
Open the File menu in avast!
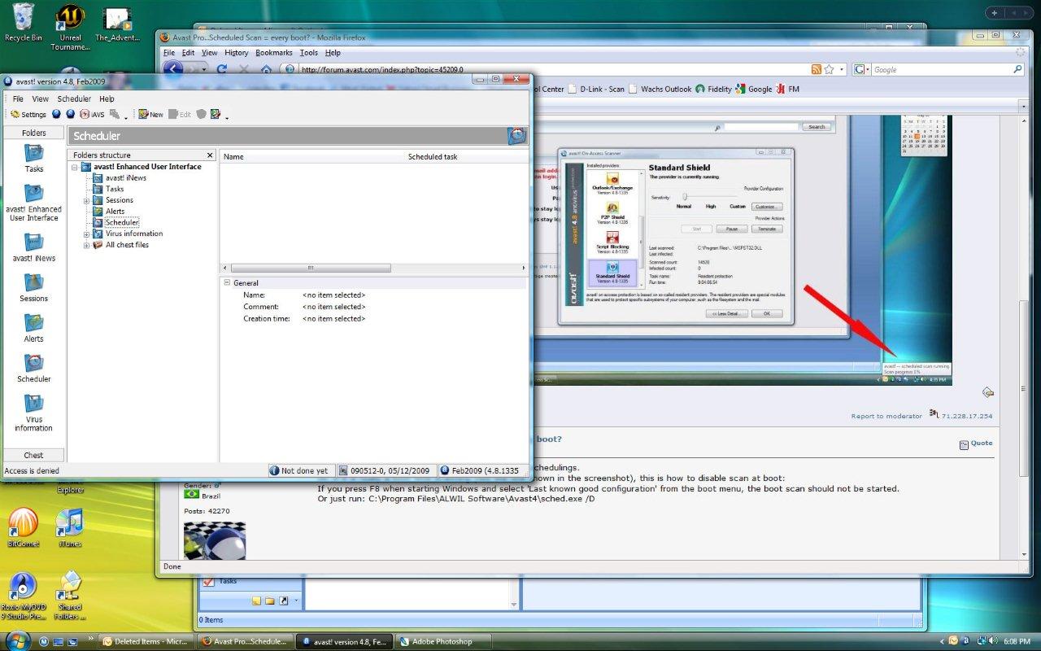18,98
